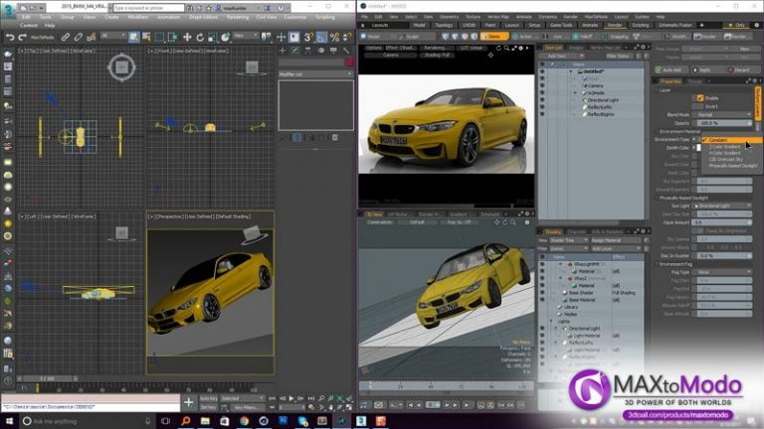Open the Utilities wrench icon in command panel
This screenshot has width=764, height=429.
tap(346, 50)
